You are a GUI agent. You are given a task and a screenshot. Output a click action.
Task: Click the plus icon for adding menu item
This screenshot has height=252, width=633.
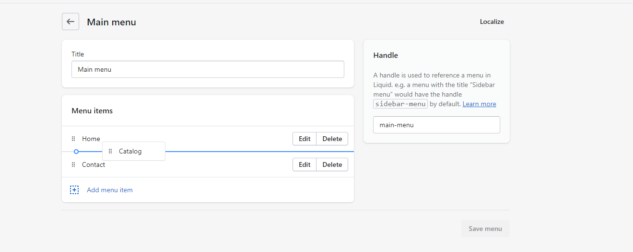(x=74, y=190)
